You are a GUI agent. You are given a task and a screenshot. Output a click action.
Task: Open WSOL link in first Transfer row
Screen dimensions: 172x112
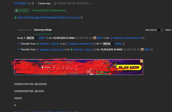[x=118, y=44]
